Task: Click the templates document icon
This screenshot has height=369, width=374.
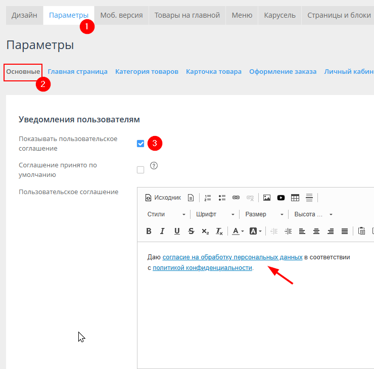Action: 191,198
